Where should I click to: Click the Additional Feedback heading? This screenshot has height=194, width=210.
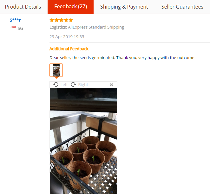[x=69, y=49]
